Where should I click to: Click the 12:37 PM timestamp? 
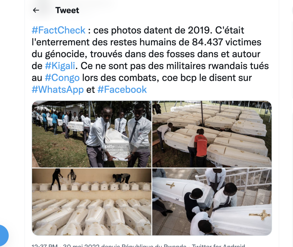44,245
